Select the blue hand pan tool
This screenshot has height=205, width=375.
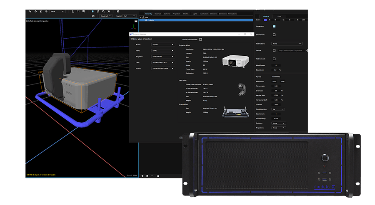[93, 11]
